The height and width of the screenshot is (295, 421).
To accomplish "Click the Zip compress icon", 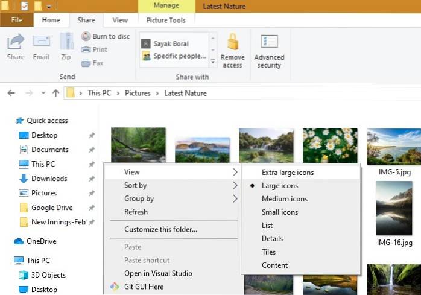I will click(66, 43).
